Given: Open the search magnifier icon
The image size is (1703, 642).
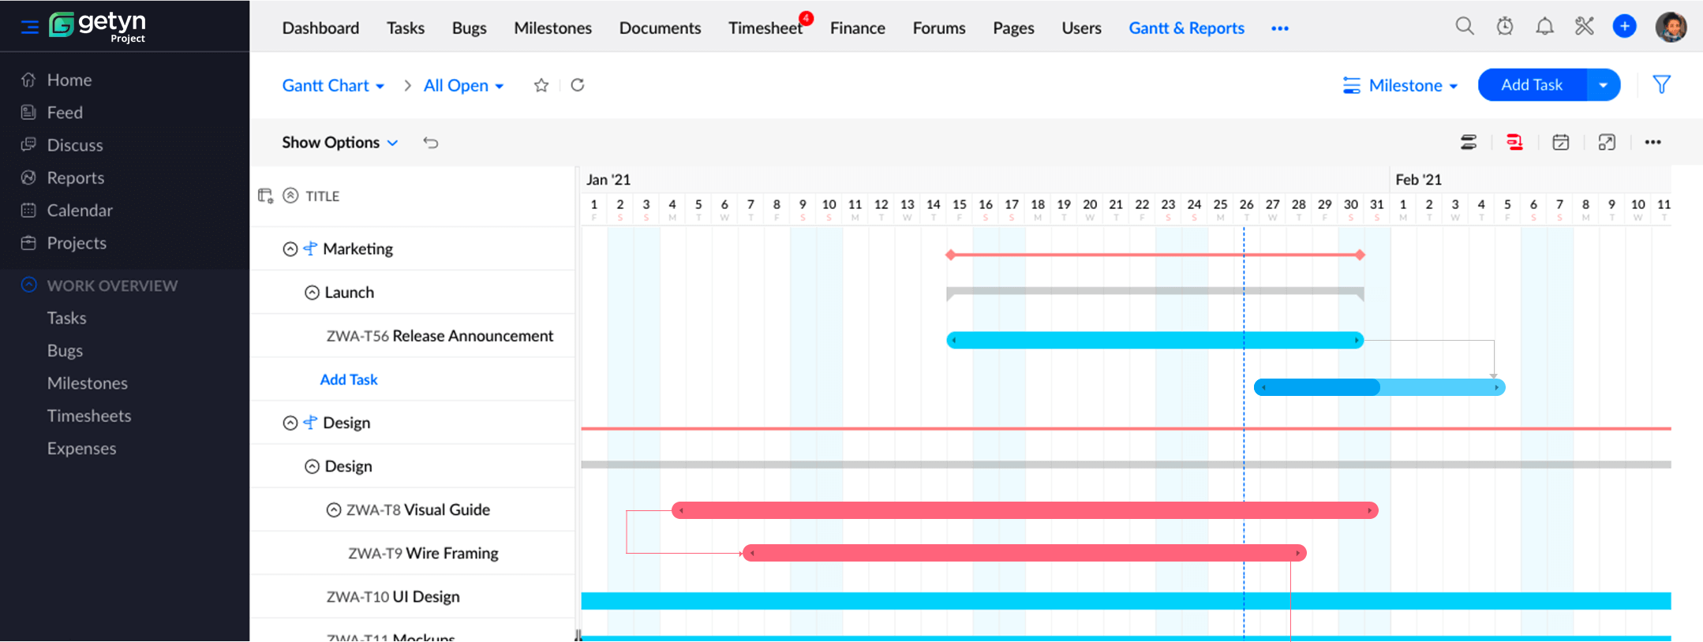Looking at the screenshot, I should [1464, 26].
